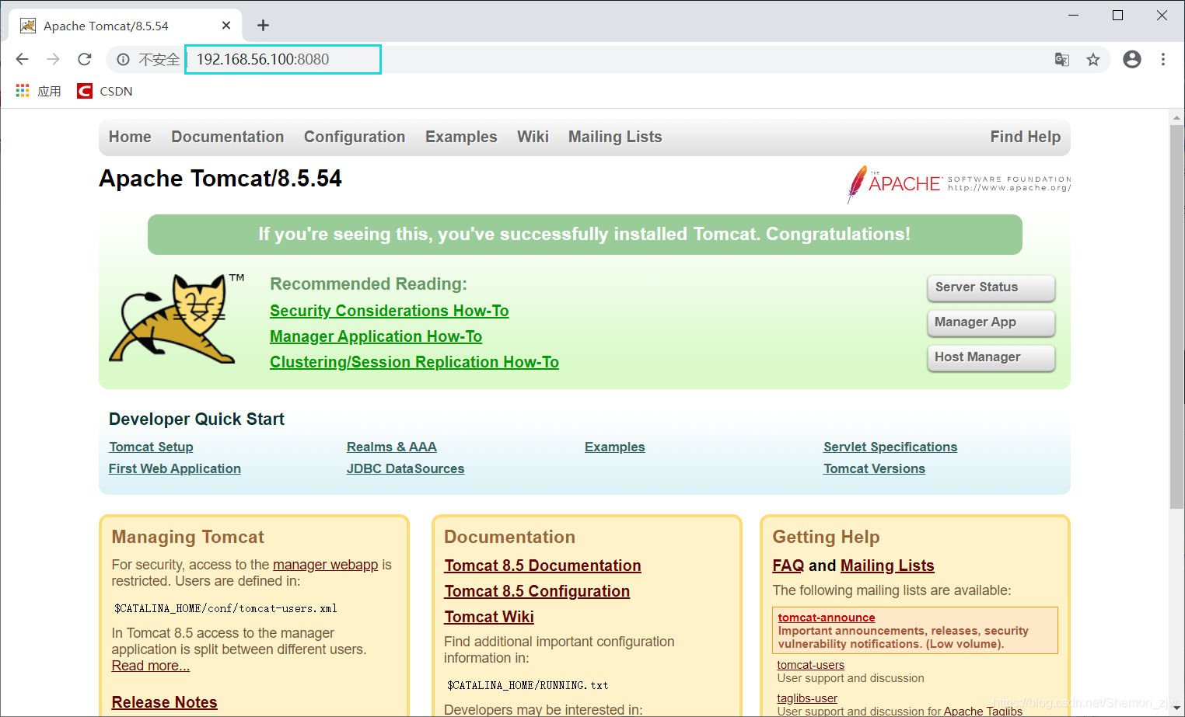Open a new tab with the plus icon
1185x717 pixels.
[263, 26]
